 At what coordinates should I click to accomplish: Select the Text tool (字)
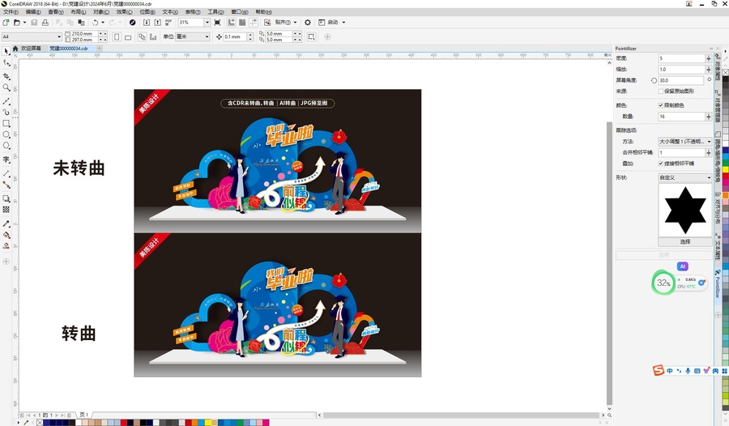coord(6,160)
